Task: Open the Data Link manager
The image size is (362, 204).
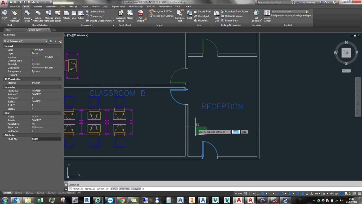Action: tap(217, 16)
